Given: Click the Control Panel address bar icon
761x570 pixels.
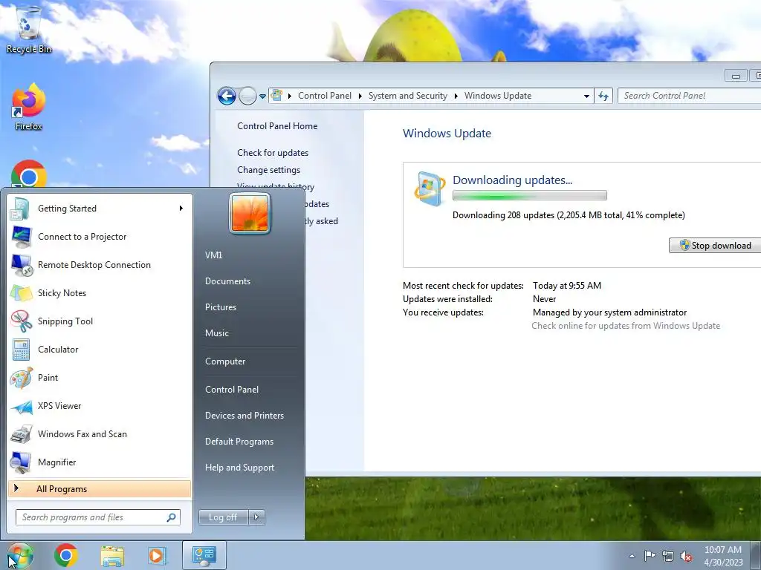Looking at the screenshot, I should tap(276, 96).
